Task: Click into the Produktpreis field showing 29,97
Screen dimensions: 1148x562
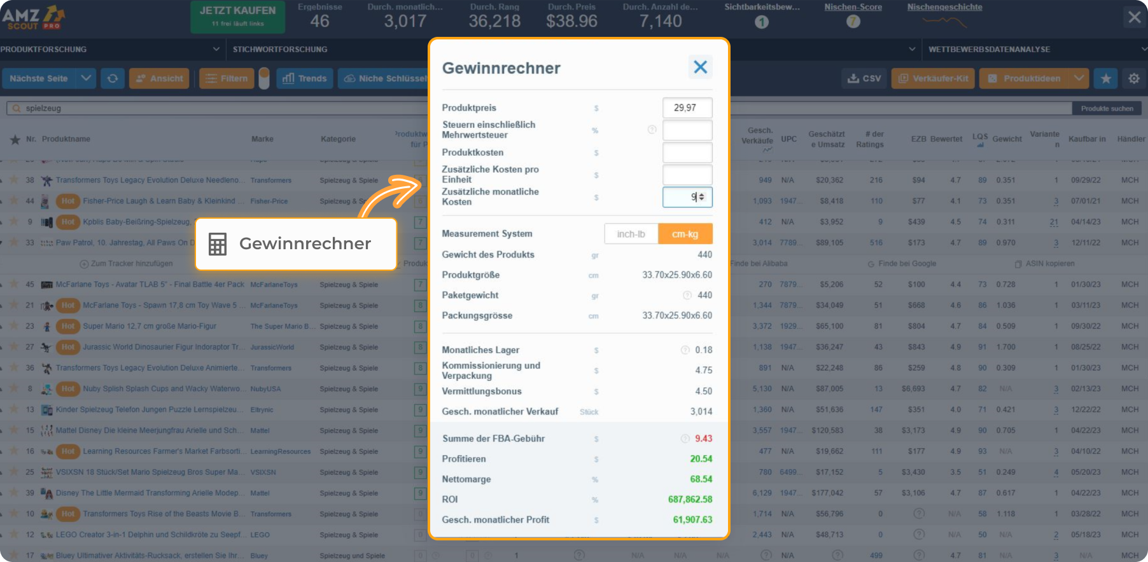Action: (x=687, y=107)
